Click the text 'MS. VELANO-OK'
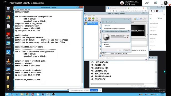Image resolution: width=171 pixels, height=96 pixels. [99, 62]
